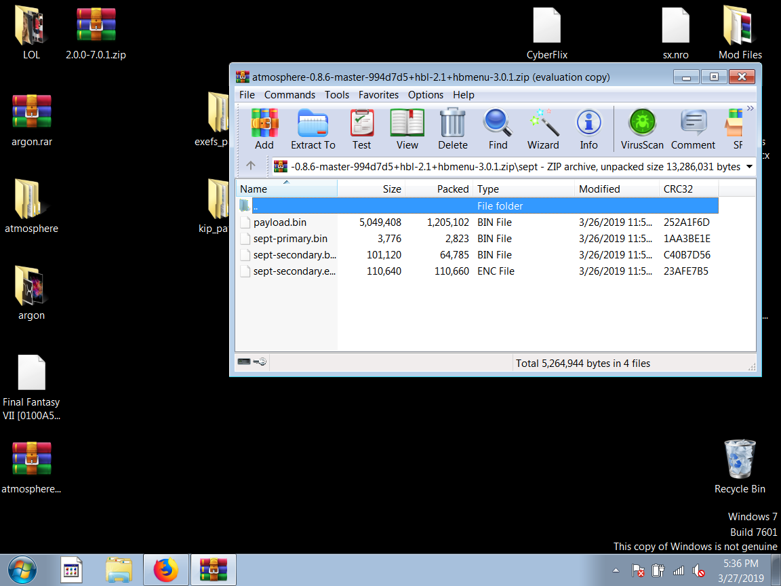Open the Options menu

coord(425,95)
